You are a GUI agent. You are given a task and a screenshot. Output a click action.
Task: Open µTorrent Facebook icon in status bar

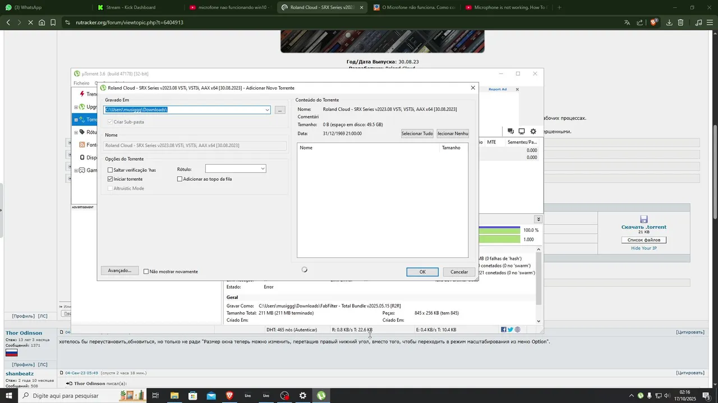504,330
